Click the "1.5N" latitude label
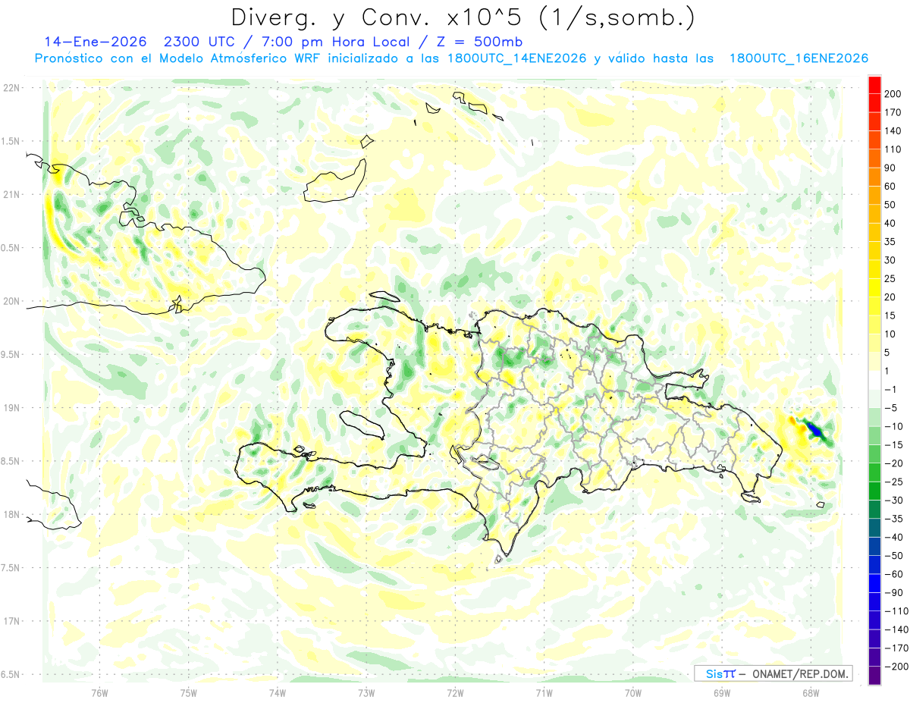 pyautogui.click(x=11, y=141)
